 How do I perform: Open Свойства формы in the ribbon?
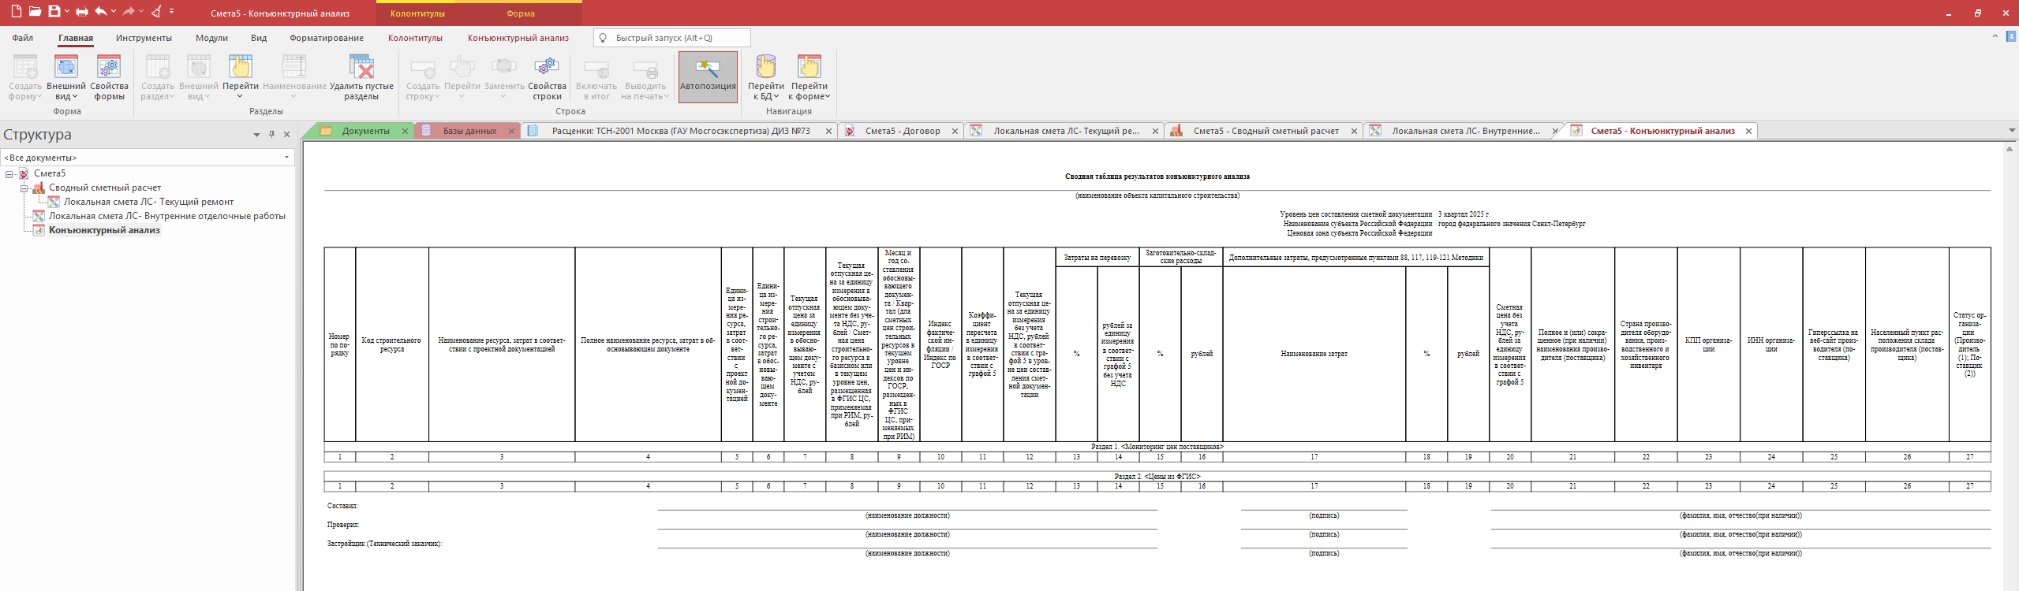[109, 77]
